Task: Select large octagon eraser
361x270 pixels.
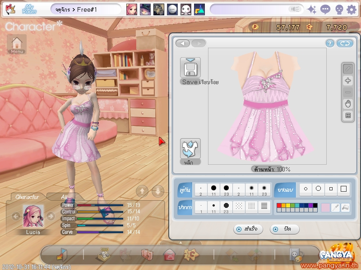Action: click(x=319, y=189)
